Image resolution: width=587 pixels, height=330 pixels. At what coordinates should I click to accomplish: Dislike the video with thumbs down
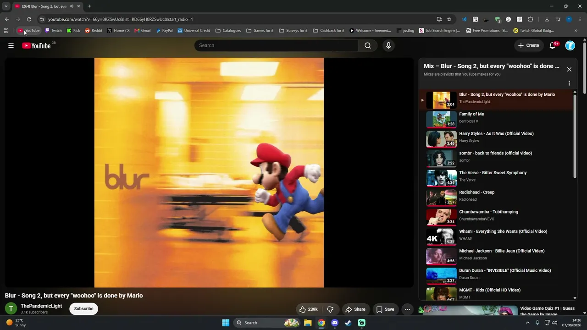point(330,309)
